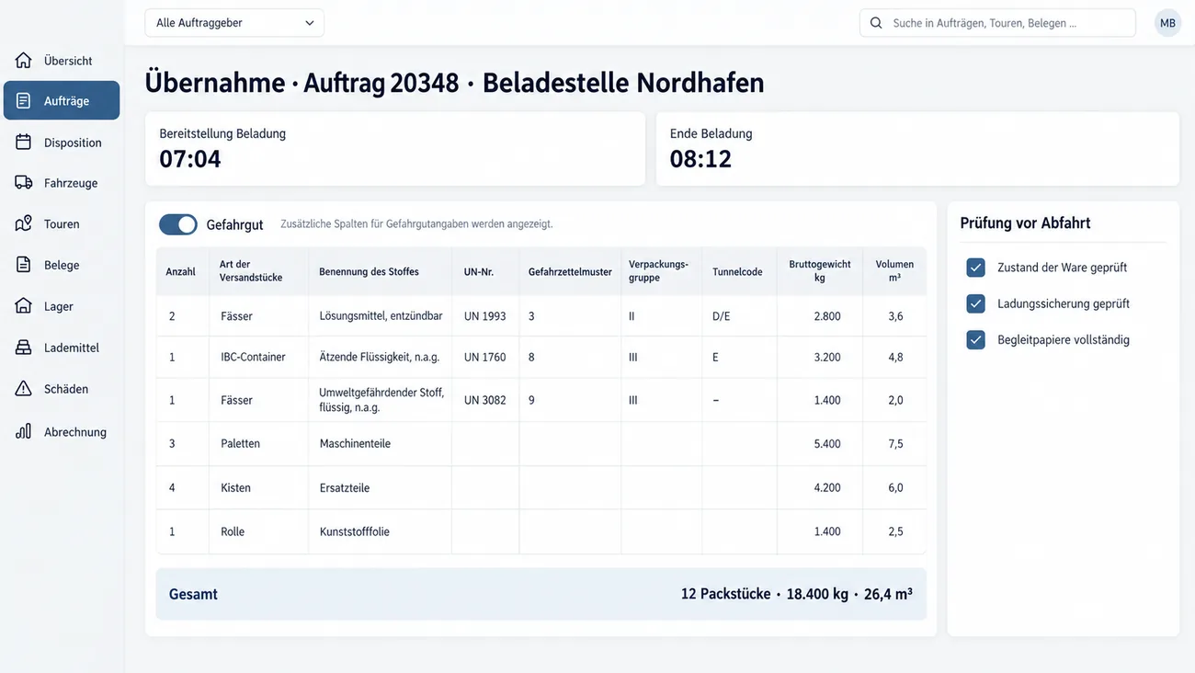The width and height of the screenshot is (1195, 673).
Task: Open the MB user avatar
Action: point(1167,23)
